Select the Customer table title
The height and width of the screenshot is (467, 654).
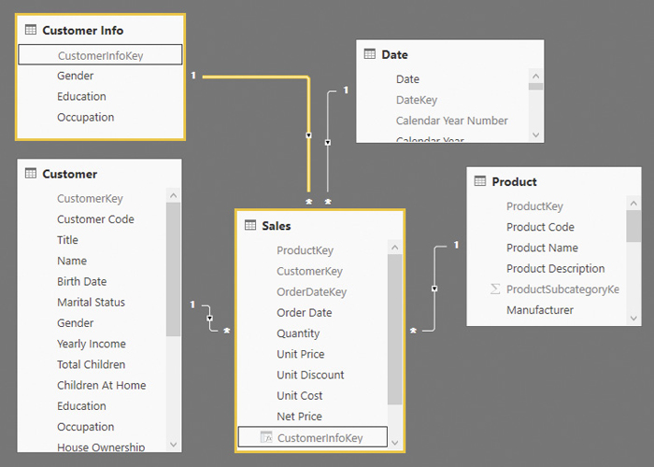click(70, 174)
